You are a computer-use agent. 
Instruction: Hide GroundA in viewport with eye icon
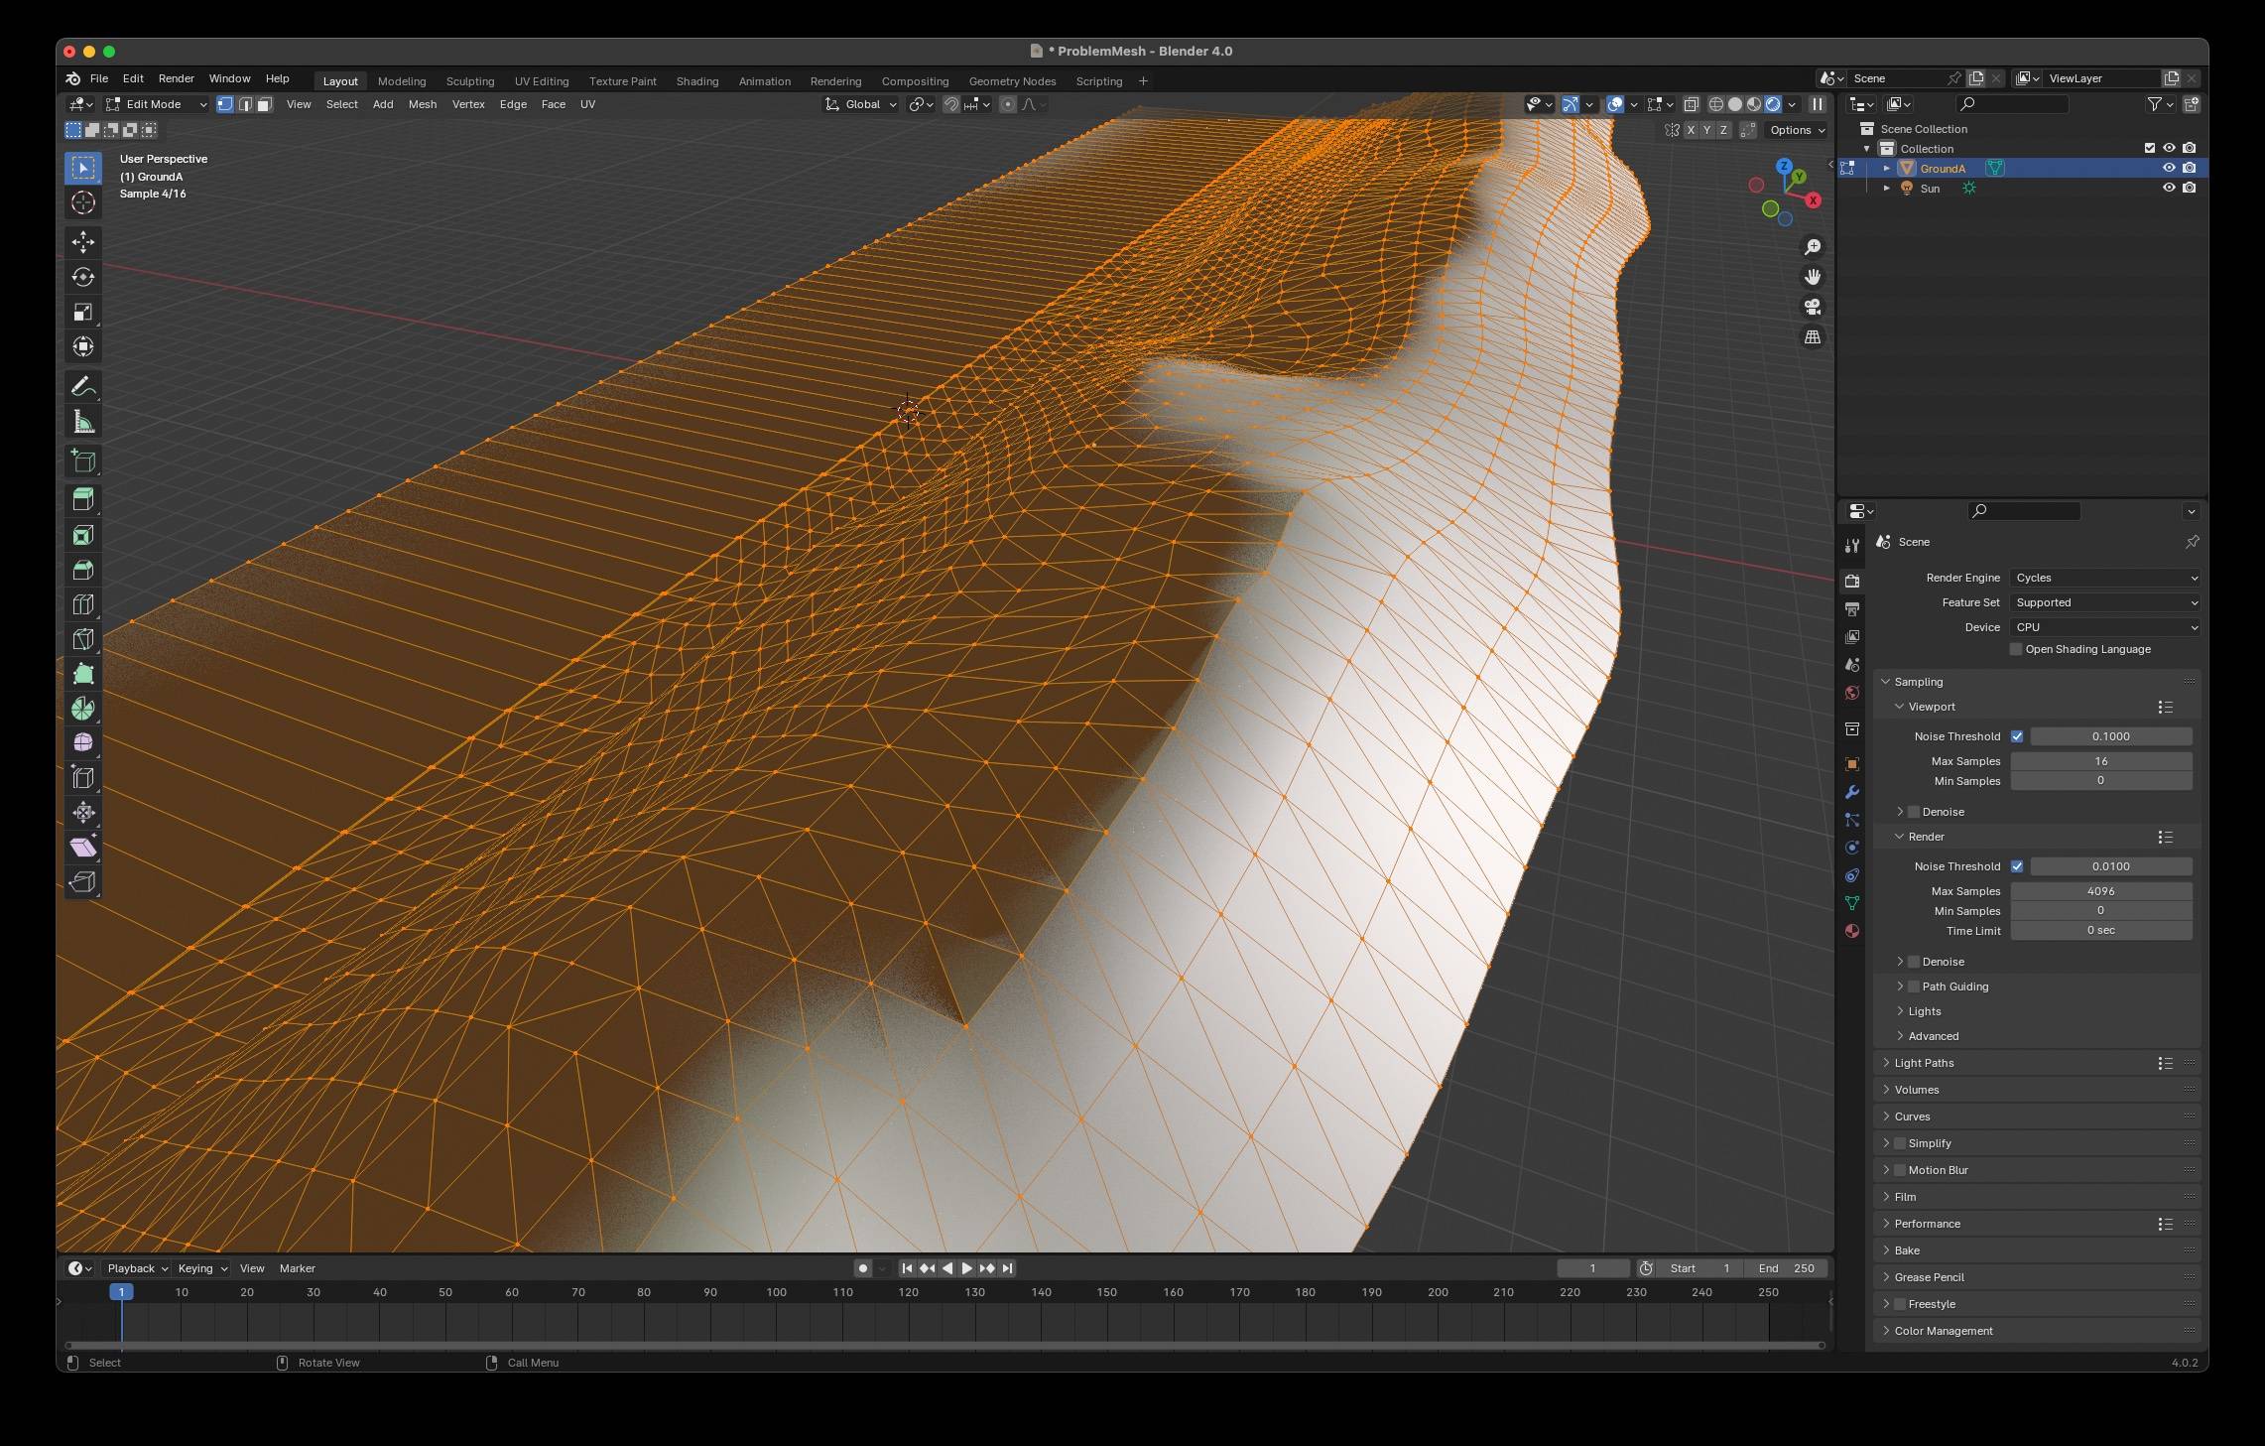click(2169, 168)
